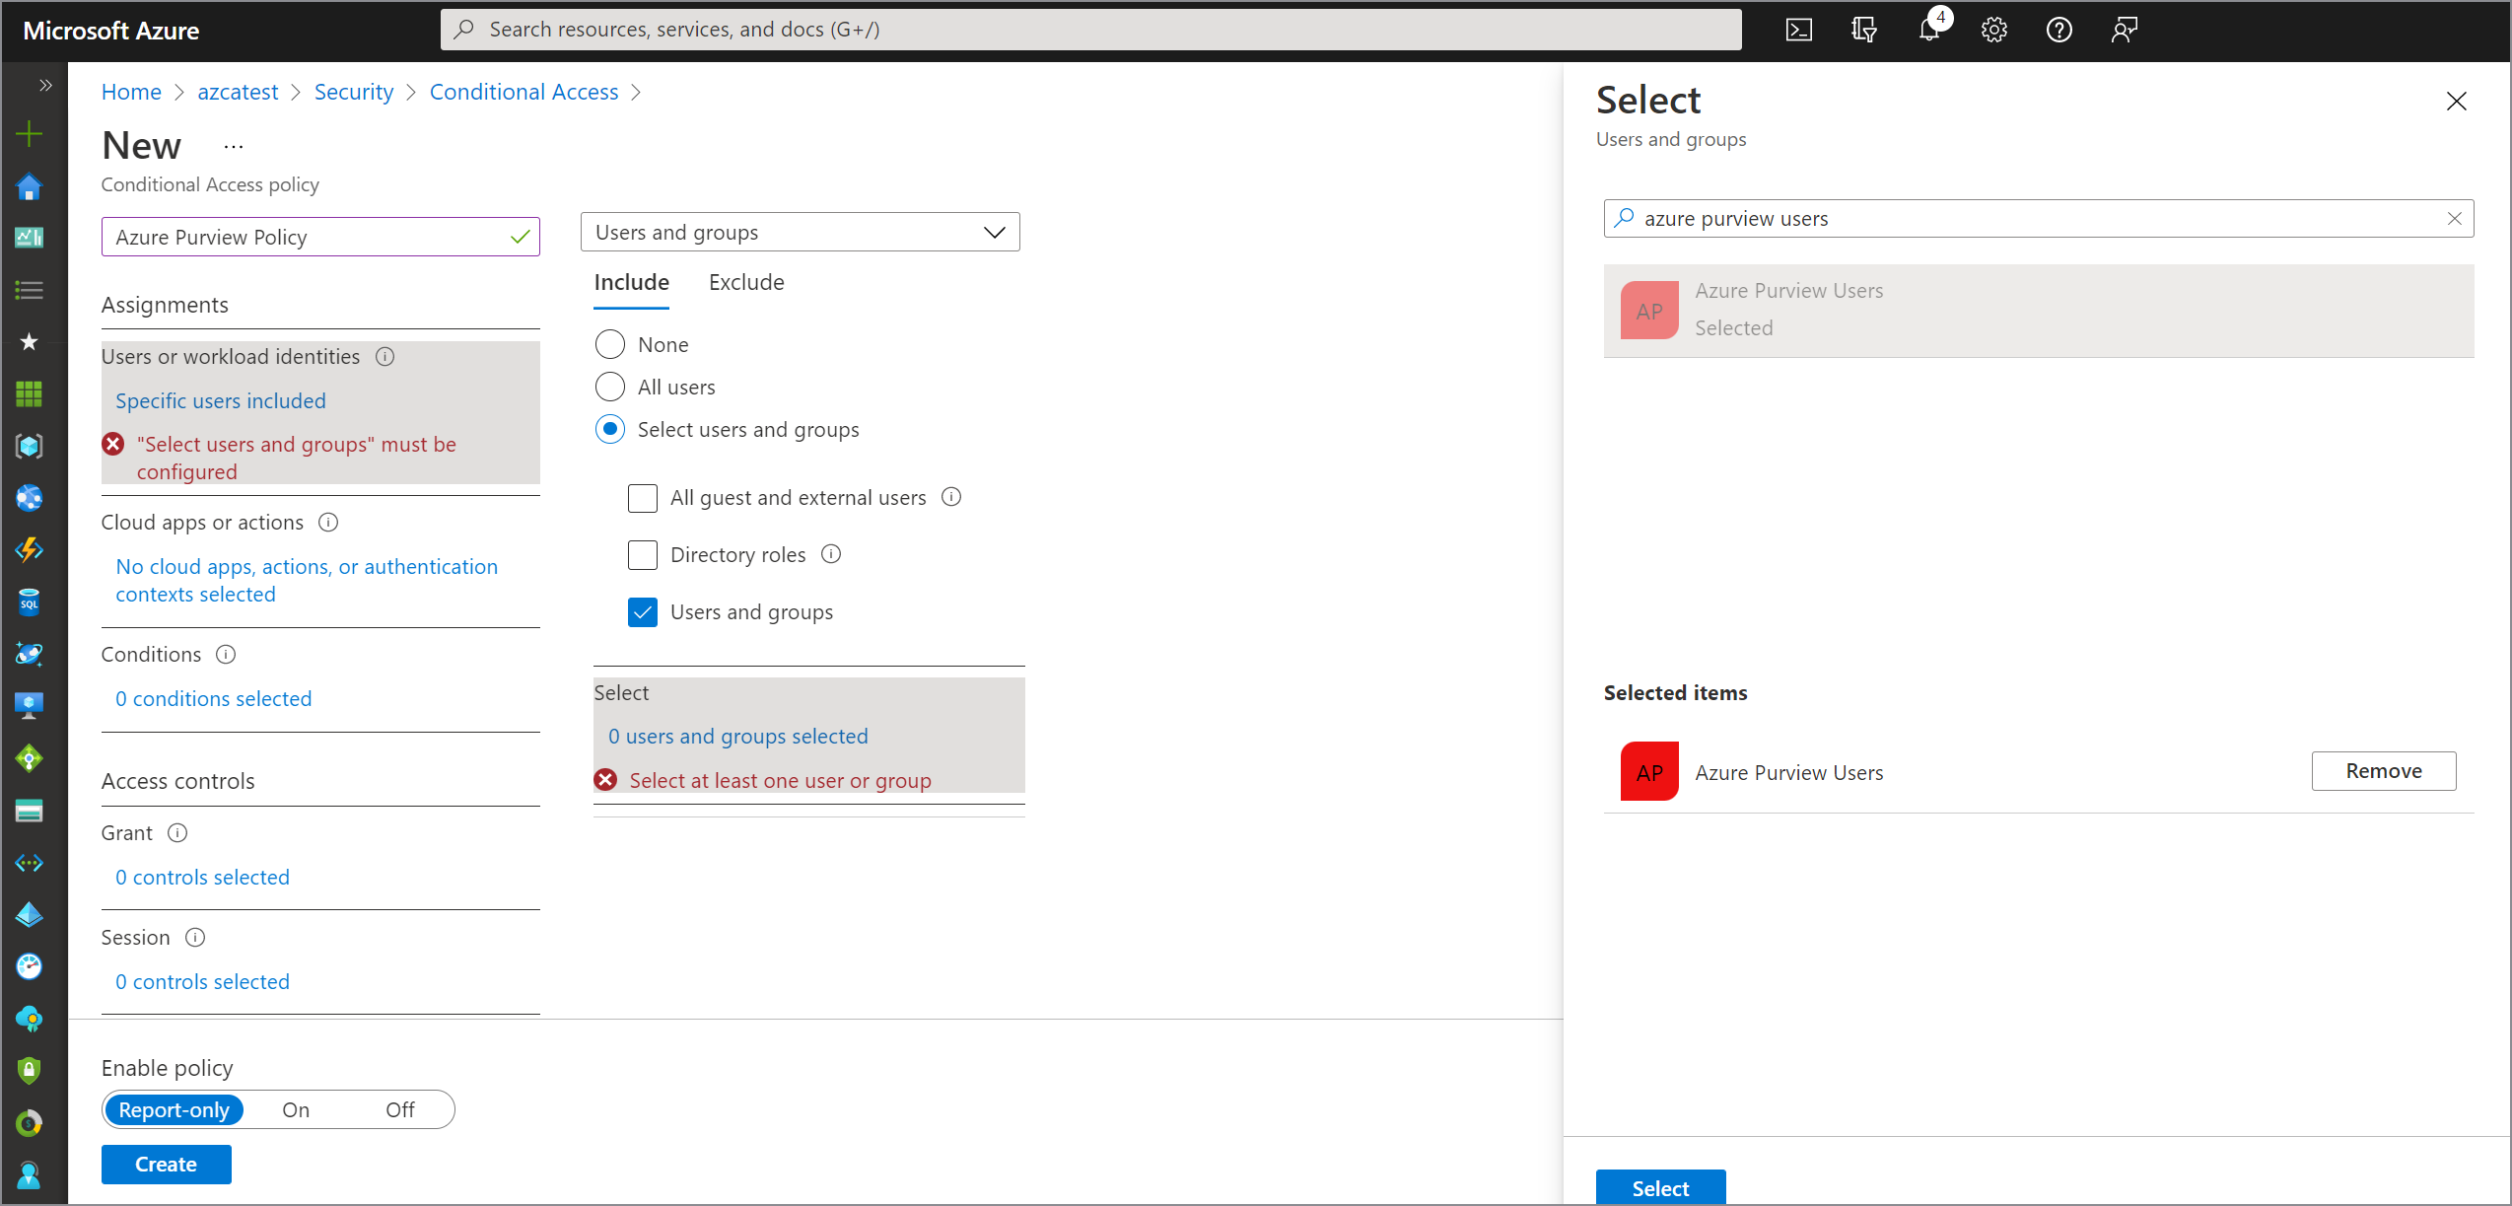The height and width of the screenshot is (1206, 2512).
Task: Expand the left navigation sidebar
Action: pyautogui.click(x=45, y=85)
